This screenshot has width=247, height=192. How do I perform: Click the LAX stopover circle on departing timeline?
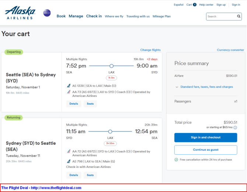(x=111, y=66)
